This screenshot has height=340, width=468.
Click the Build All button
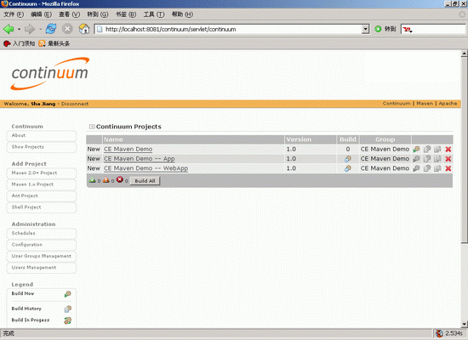[x=145, y=181]
